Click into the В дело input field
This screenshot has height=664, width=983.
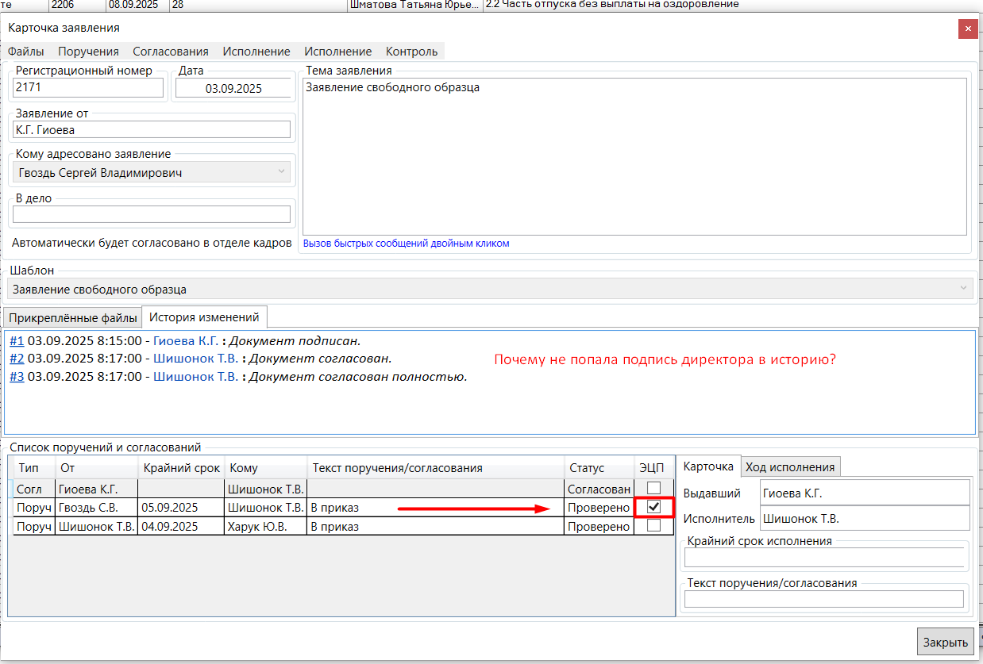pos(152,214)
